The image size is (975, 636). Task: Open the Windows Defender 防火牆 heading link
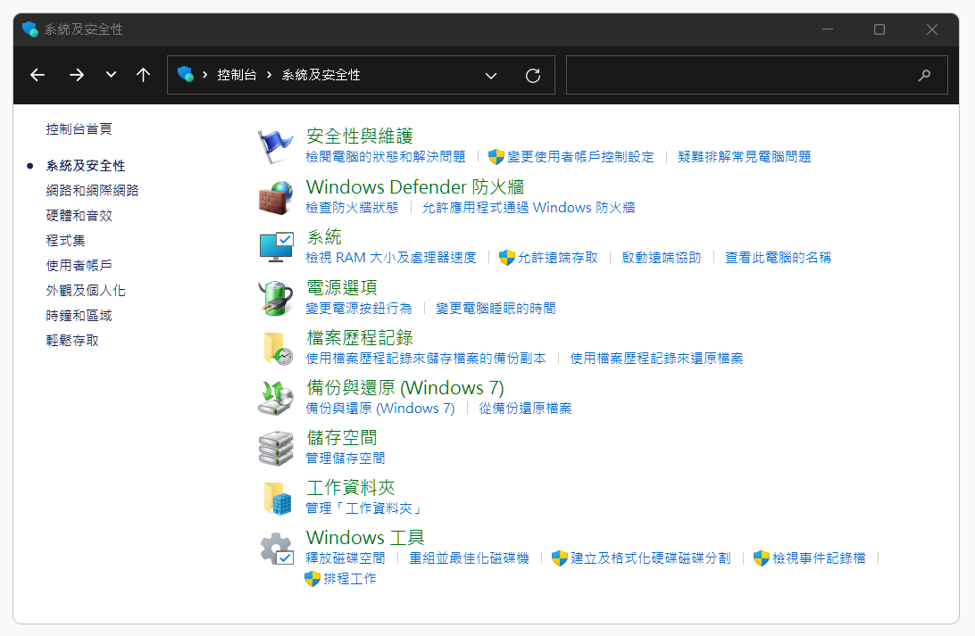pos(415,186)
